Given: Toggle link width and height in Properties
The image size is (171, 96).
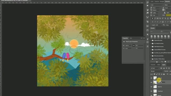Looking at the screenshot, I should (134, 46).
